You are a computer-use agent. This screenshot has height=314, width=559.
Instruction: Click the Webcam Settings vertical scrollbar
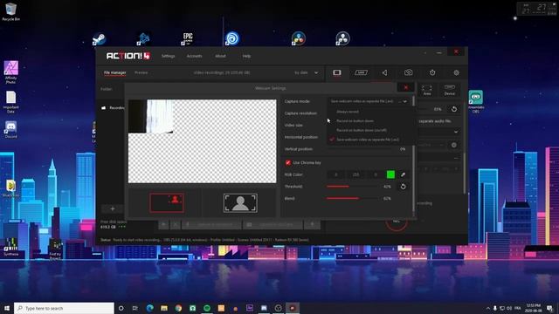tap(413, 155)
